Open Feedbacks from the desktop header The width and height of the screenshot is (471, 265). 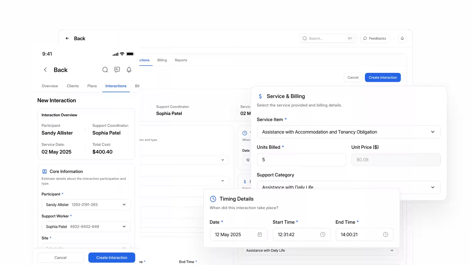[x=375, y=38]
